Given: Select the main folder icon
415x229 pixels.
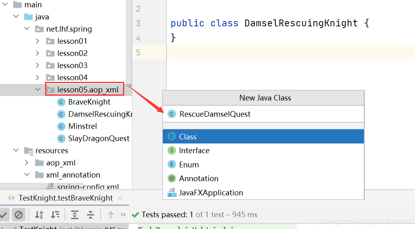Looking at the screenshot, I should coord(17,4).
